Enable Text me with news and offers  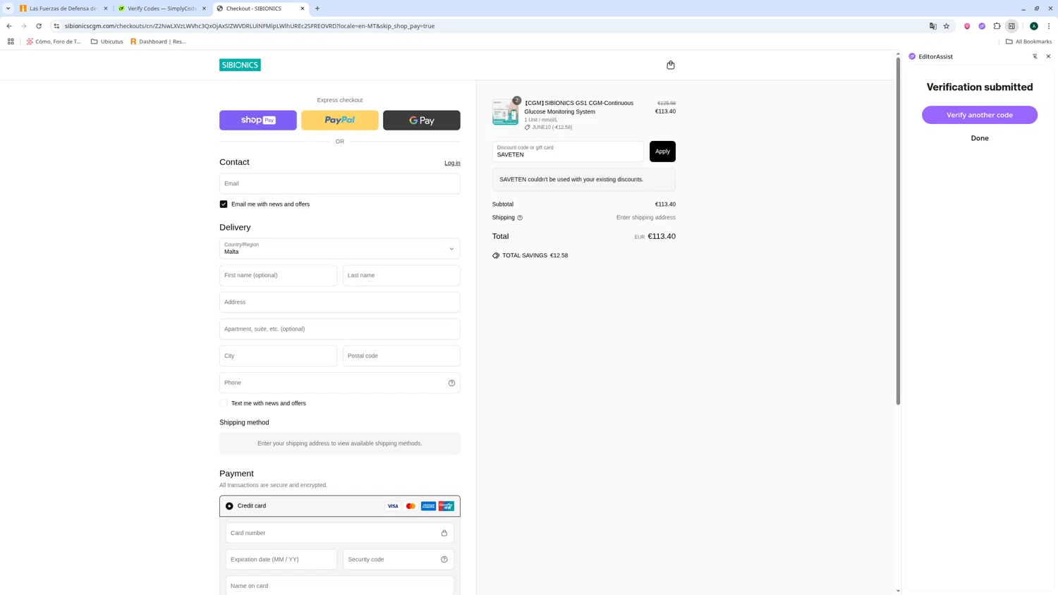[224, 403]
